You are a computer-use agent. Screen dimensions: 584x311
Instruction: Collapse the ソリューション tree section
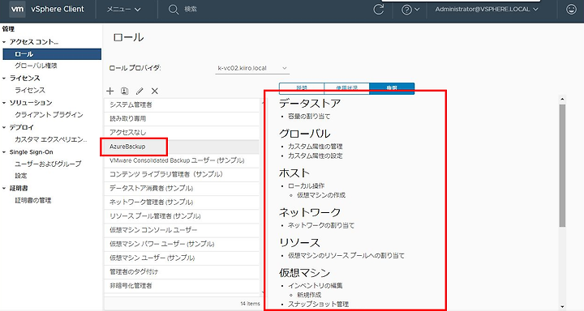click(x=4, y=103)
